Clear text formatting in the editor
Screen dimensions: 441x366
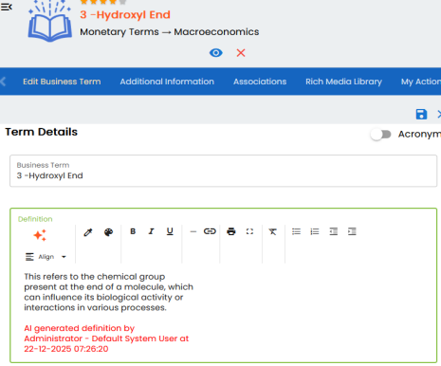272,231
